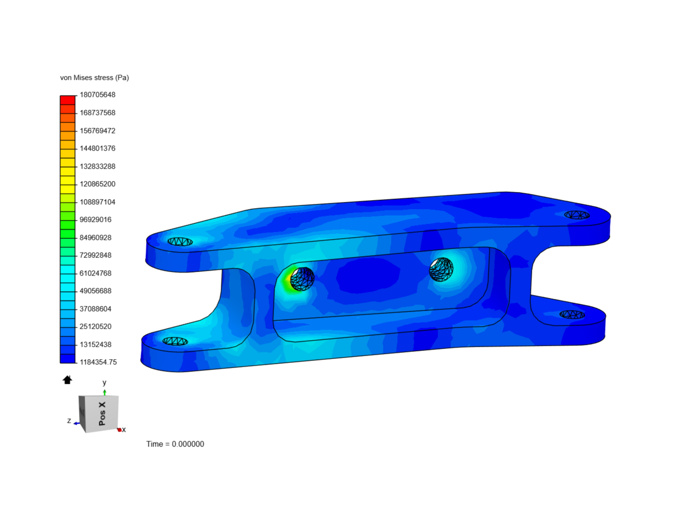Click the red x-axis marker
Viewport: 685px width, 513px height.
119,429
